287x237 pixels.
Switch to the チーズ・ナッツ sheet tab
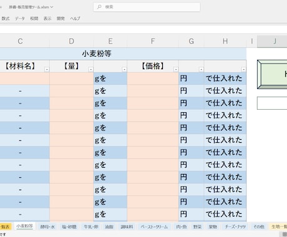(x=235, y=227)
